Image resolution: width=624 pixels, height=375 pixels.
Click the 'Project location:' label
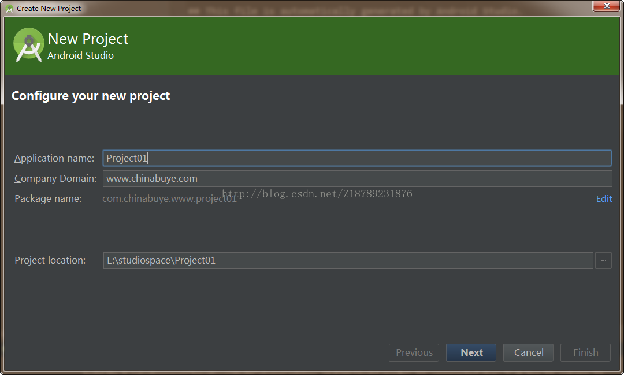(x=50, y=260)
